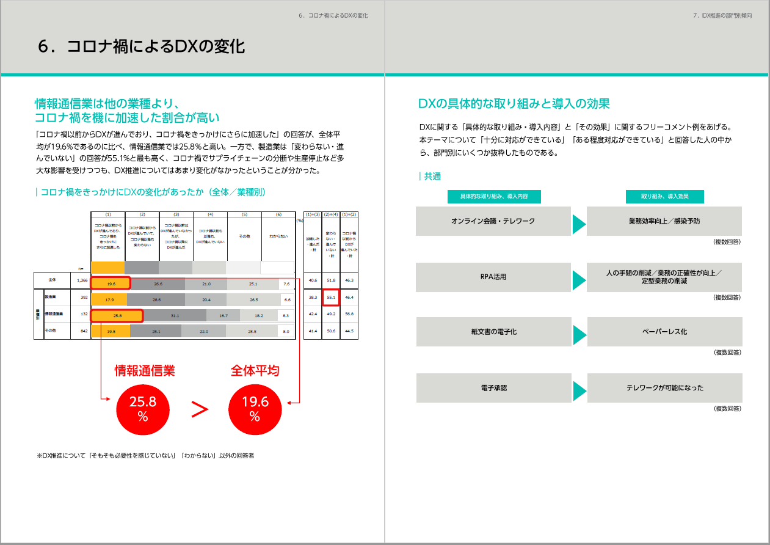
Task: Click the teal arrow beside 紙文書の電子化
Action: click(x=579, y=334)
